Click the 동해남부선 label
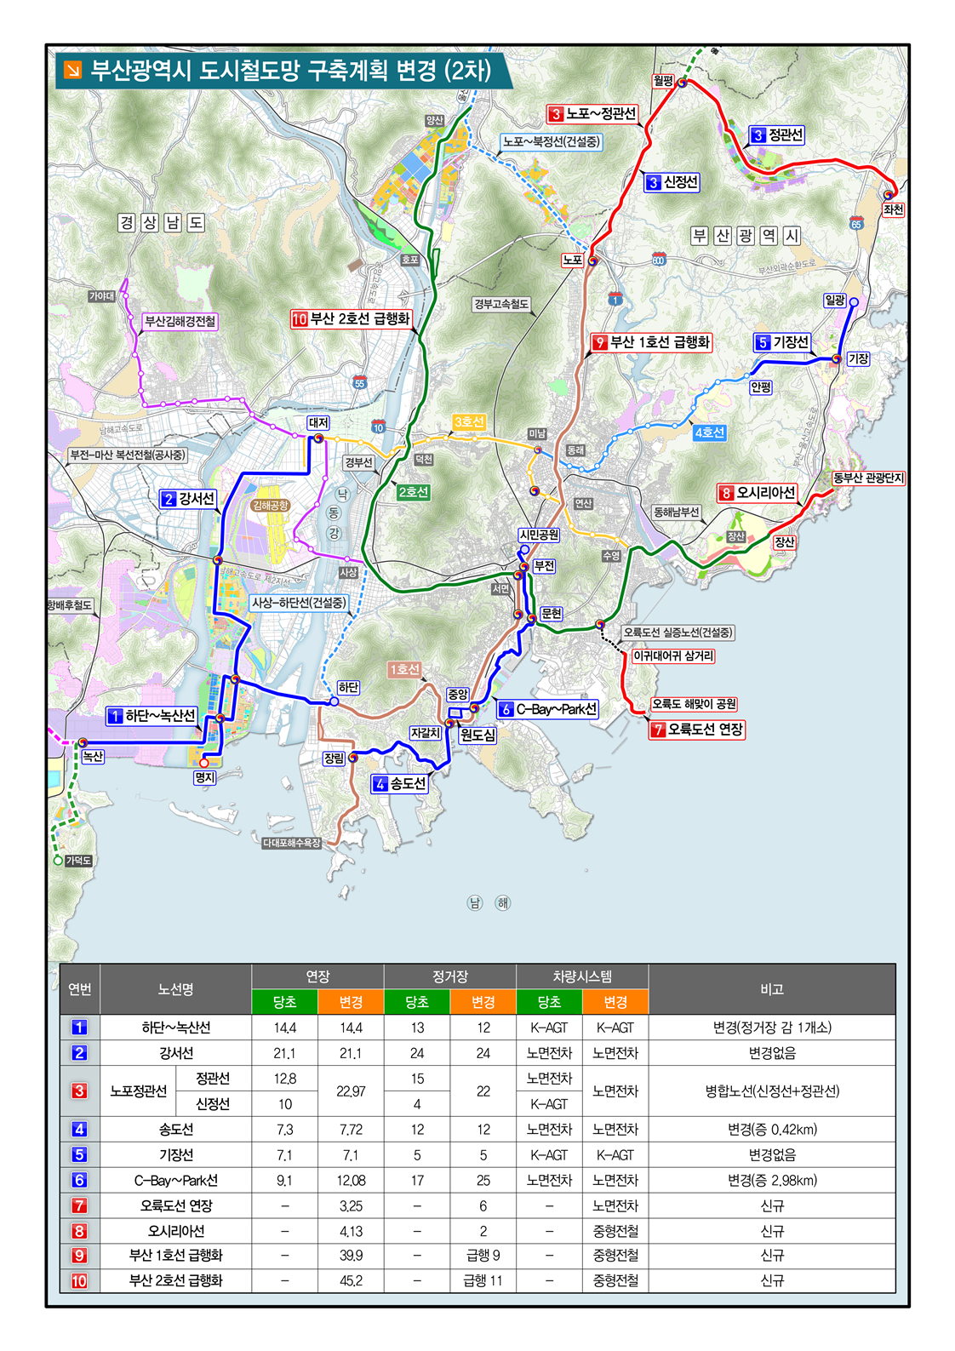955x1351 pixels. [676, 512]
